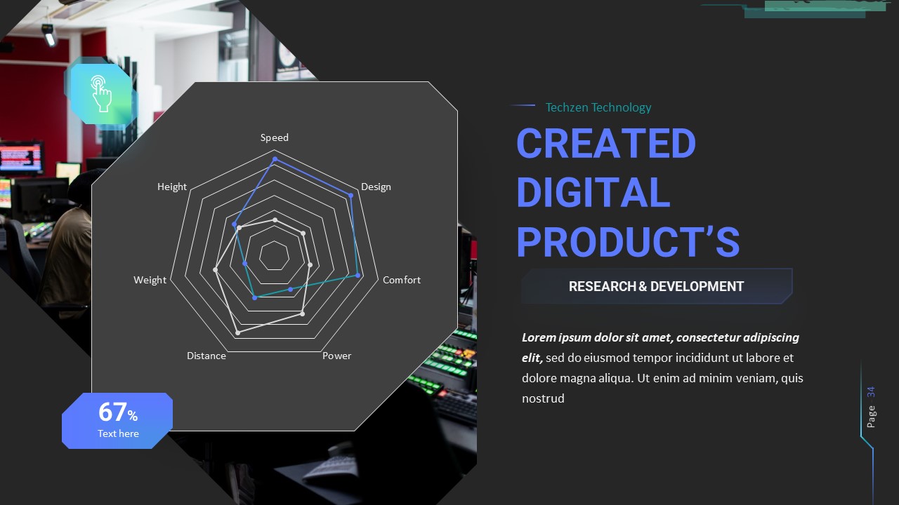Click the RESEARCH & DEVELOPMENT banner
This screenshot has height=505, width=899.
[657, 286]
